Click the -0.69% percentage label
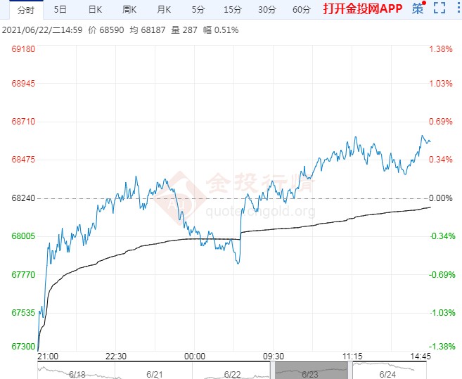462x379 pixels. click(x=442, y=275)
